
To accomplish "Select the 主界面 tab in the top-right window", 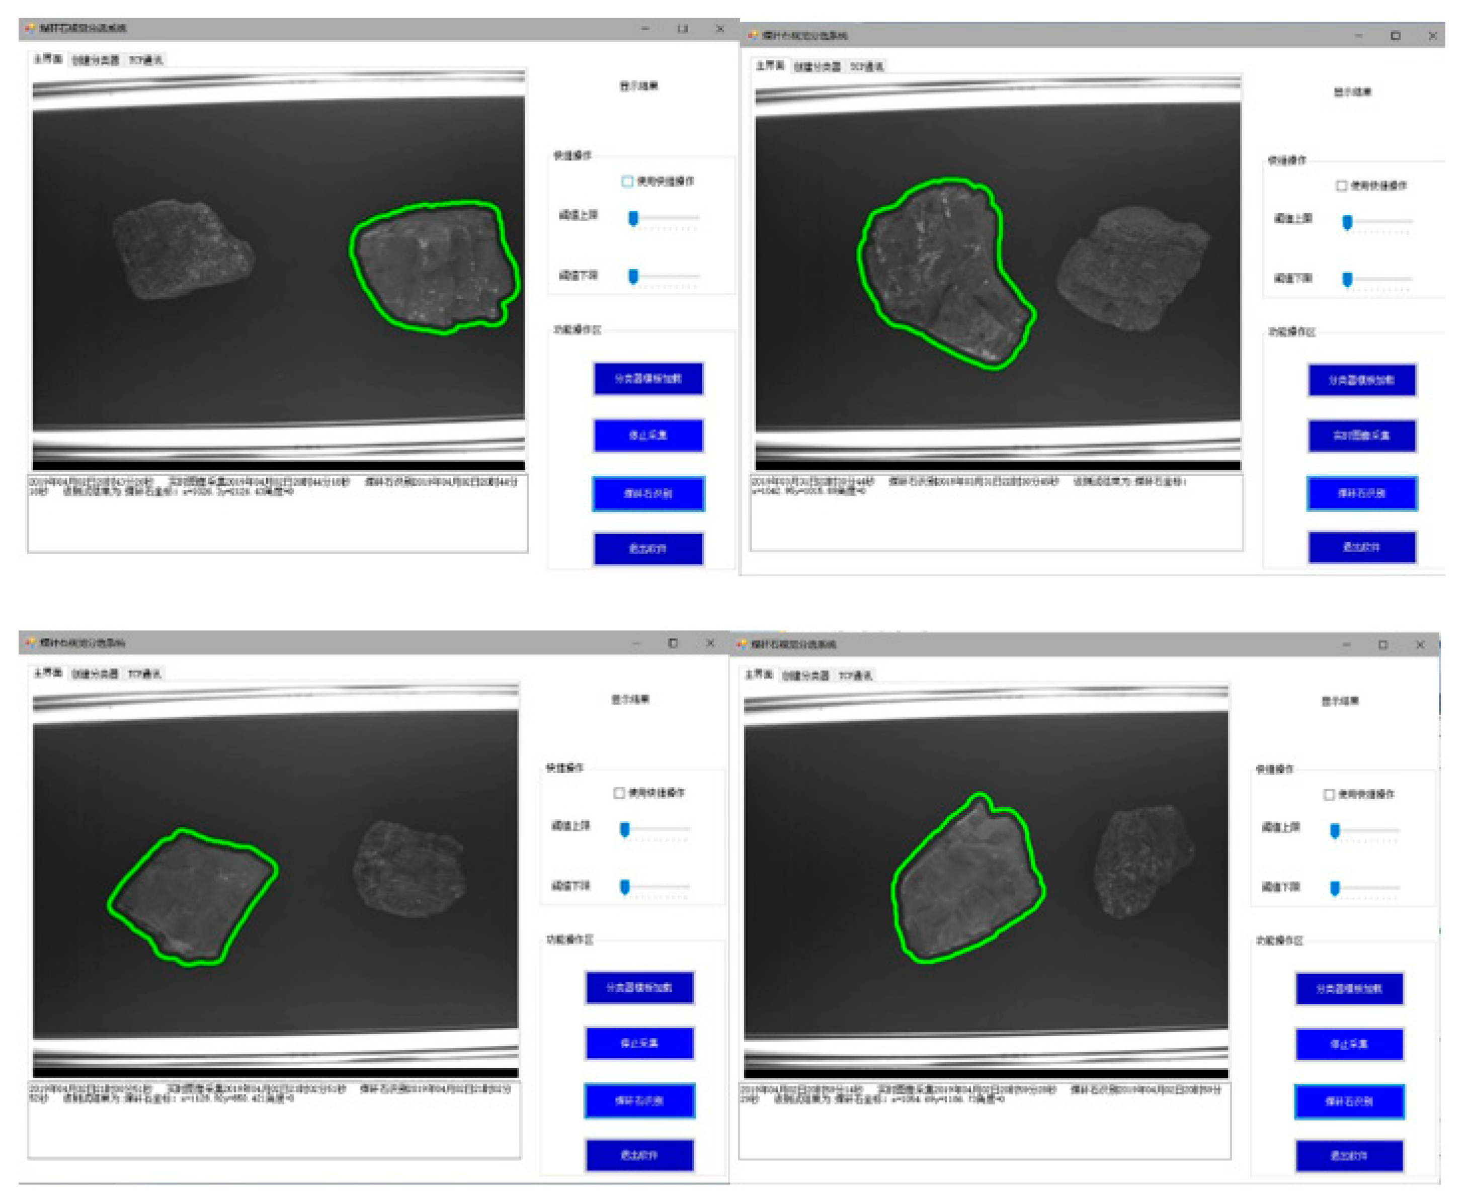I will click(770, 65).
